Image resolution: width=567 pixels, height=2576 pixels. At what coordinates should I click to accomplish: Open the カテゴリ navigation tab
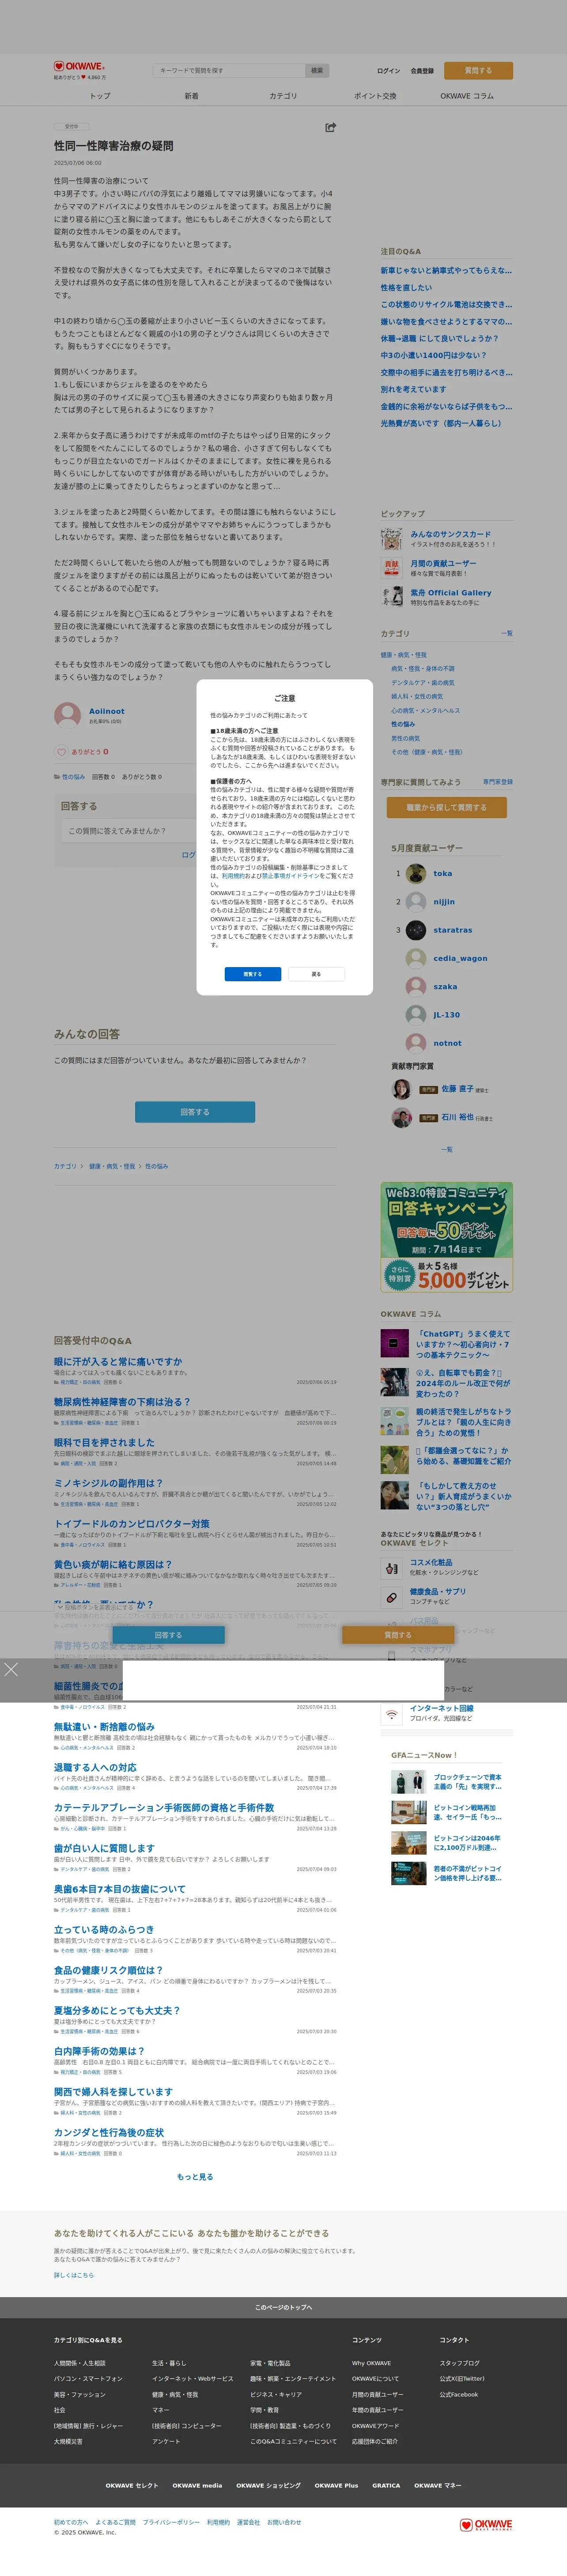coord(283,96)
